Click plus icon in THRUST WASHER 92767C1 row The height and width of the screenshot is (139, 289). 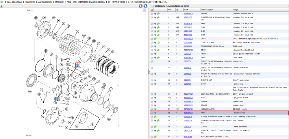(152, 61)
